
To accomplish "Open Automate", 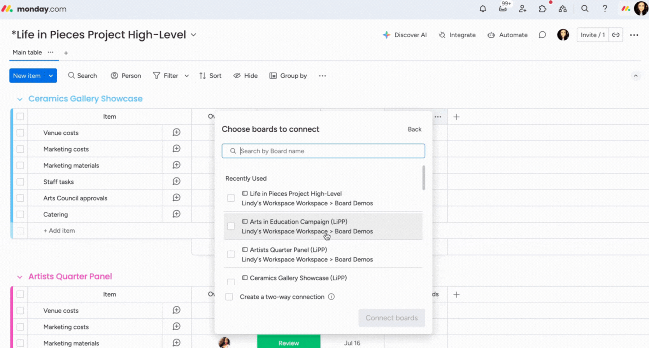I will tap(507, 35).
